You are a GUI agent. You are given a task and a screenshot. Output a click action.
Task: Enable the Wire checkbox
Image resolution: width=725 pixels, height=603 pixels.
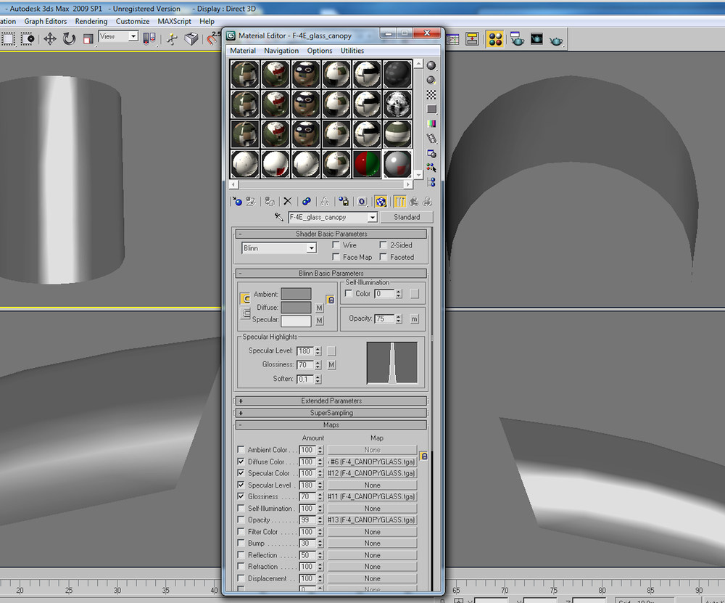click(336, 245)
